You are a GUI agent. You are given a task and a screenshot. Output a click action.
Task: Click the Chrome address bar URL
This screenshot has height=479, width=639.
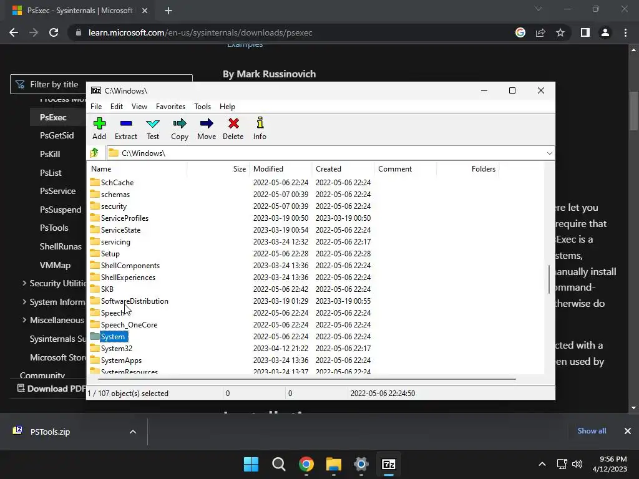point(200,32)
